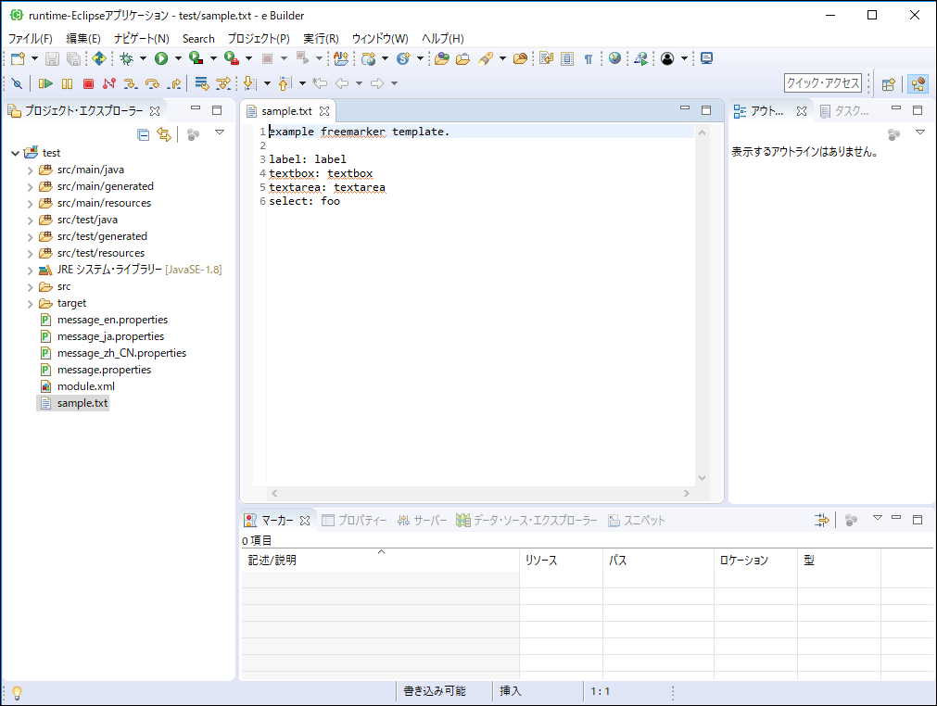
Task: Click the Debug bug icon in toolbar
Action: pos(127,58)
